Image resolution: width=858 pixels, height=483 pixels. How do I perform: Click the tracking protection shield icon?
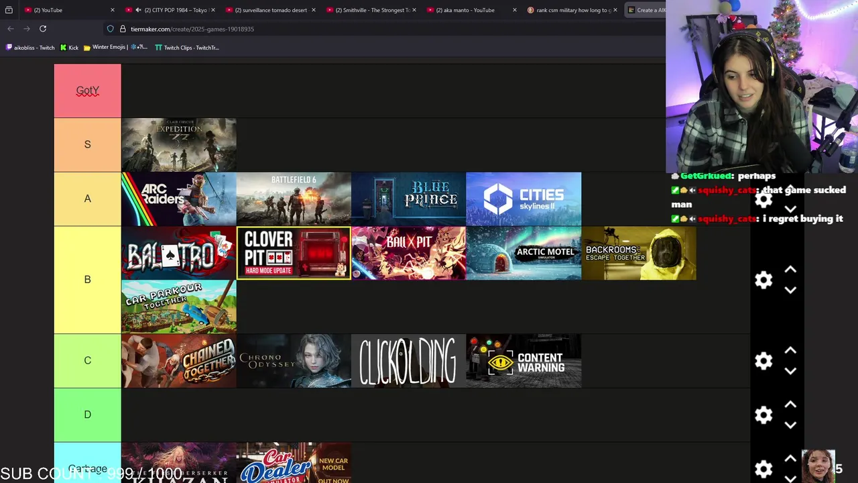(x=110, y=29)
